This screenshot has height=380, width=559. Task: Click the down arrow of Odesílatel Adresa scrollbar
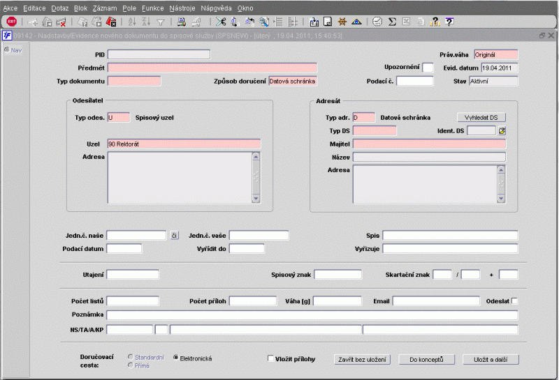tap(256, 199)
